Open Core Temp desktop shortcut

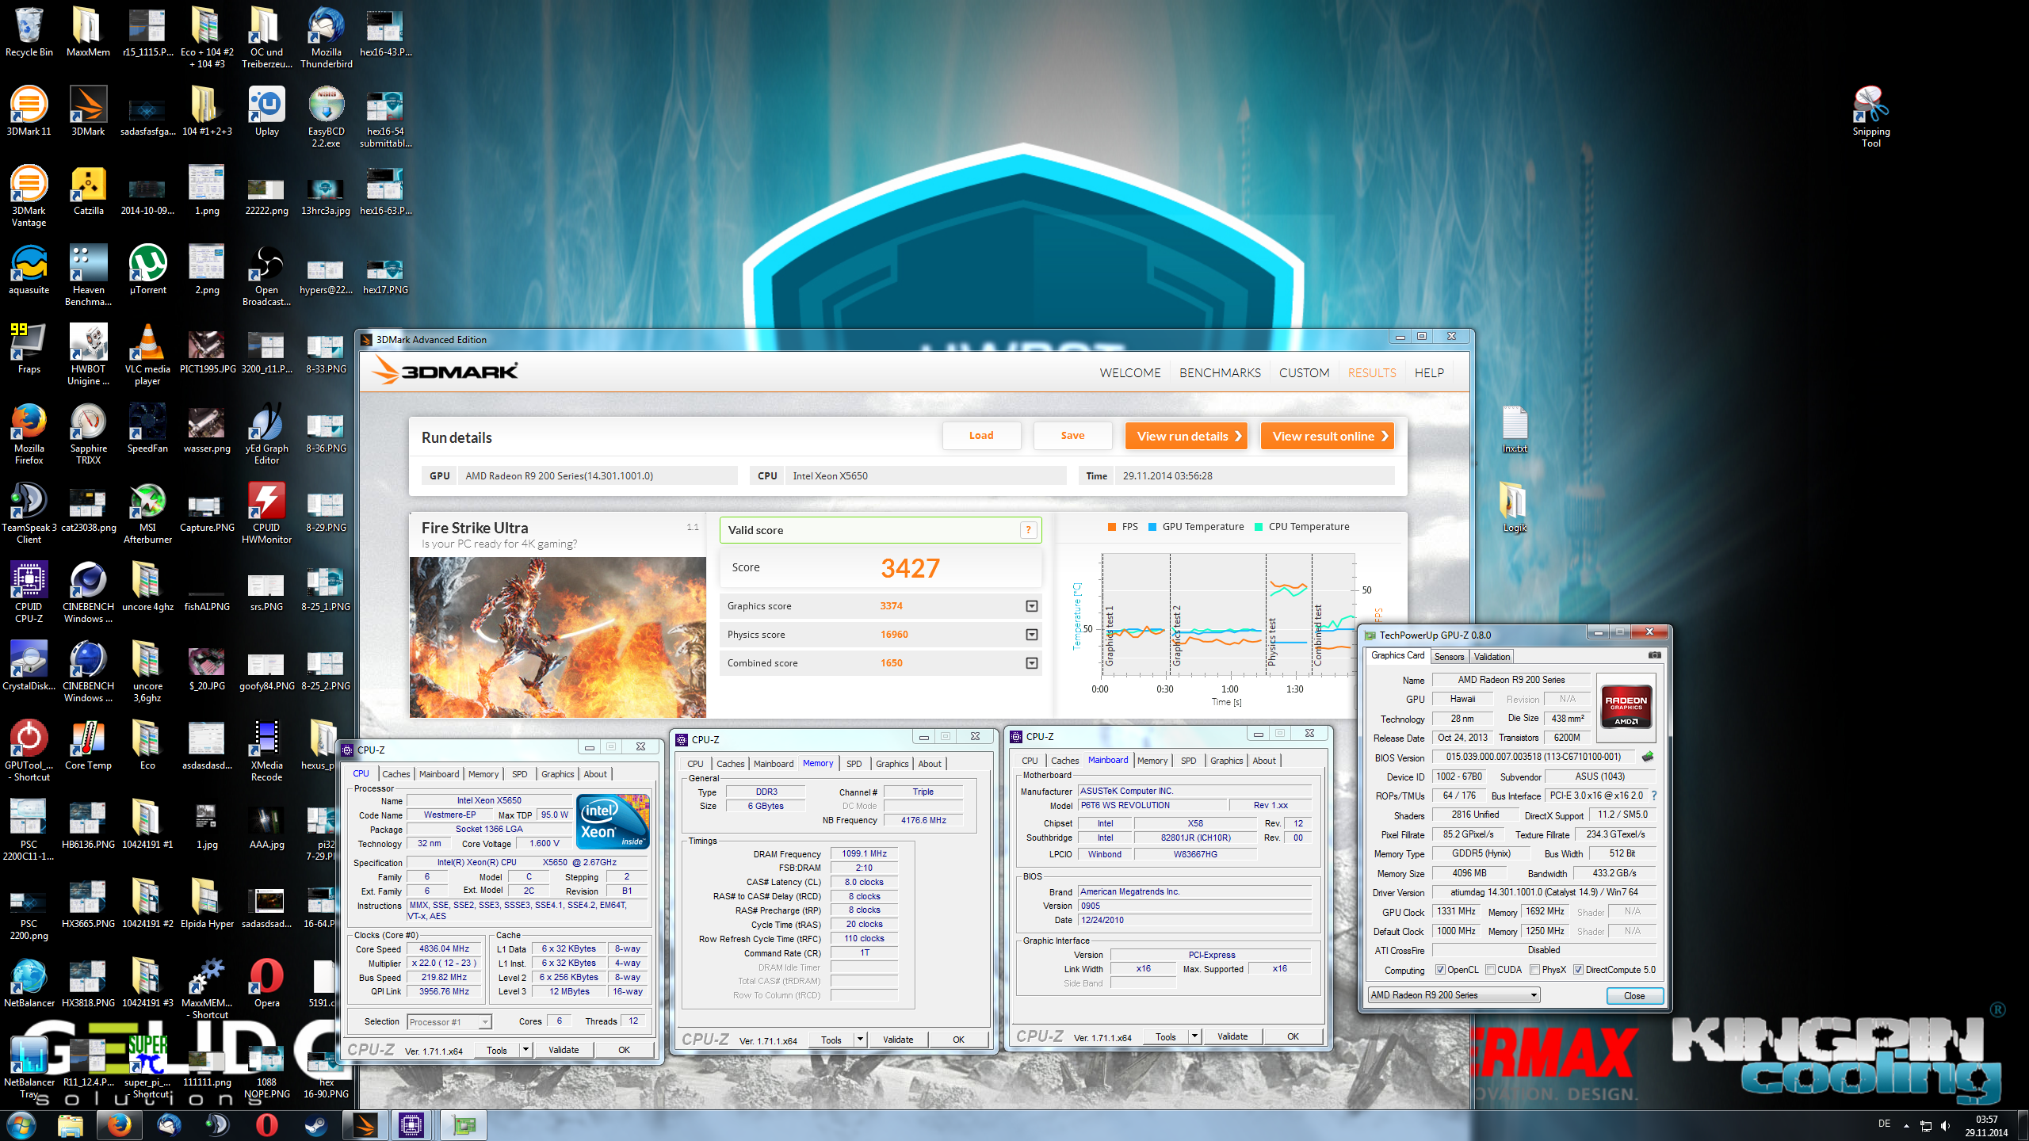(88, 745)
